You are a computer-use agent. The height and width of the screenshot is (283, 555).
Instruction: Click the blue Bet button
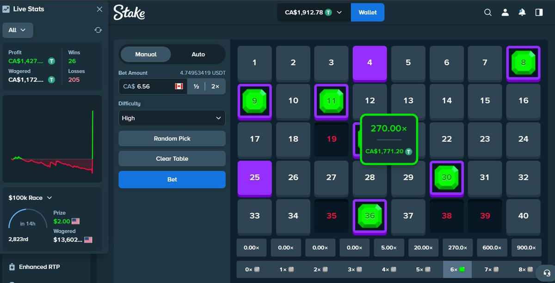[x=172, y=180]
